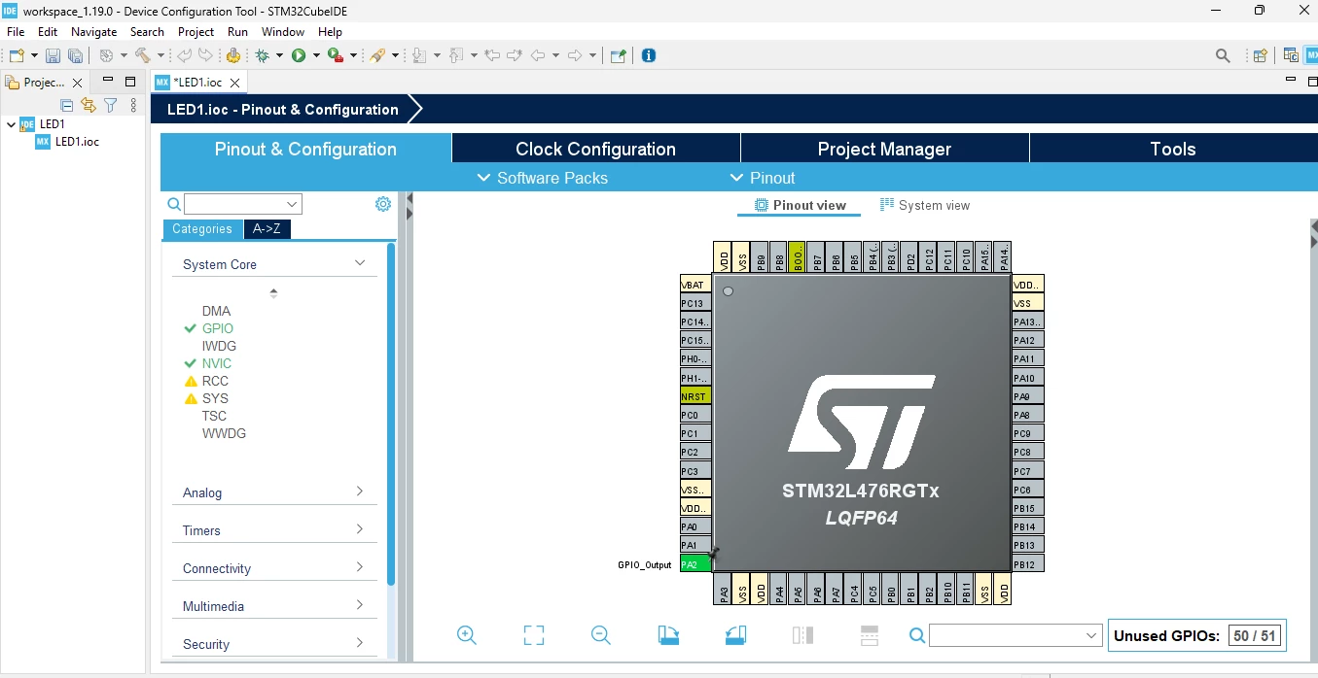Click the External Tools run icon
This screenshot has width=1318, height=678.
pos(335,55)
